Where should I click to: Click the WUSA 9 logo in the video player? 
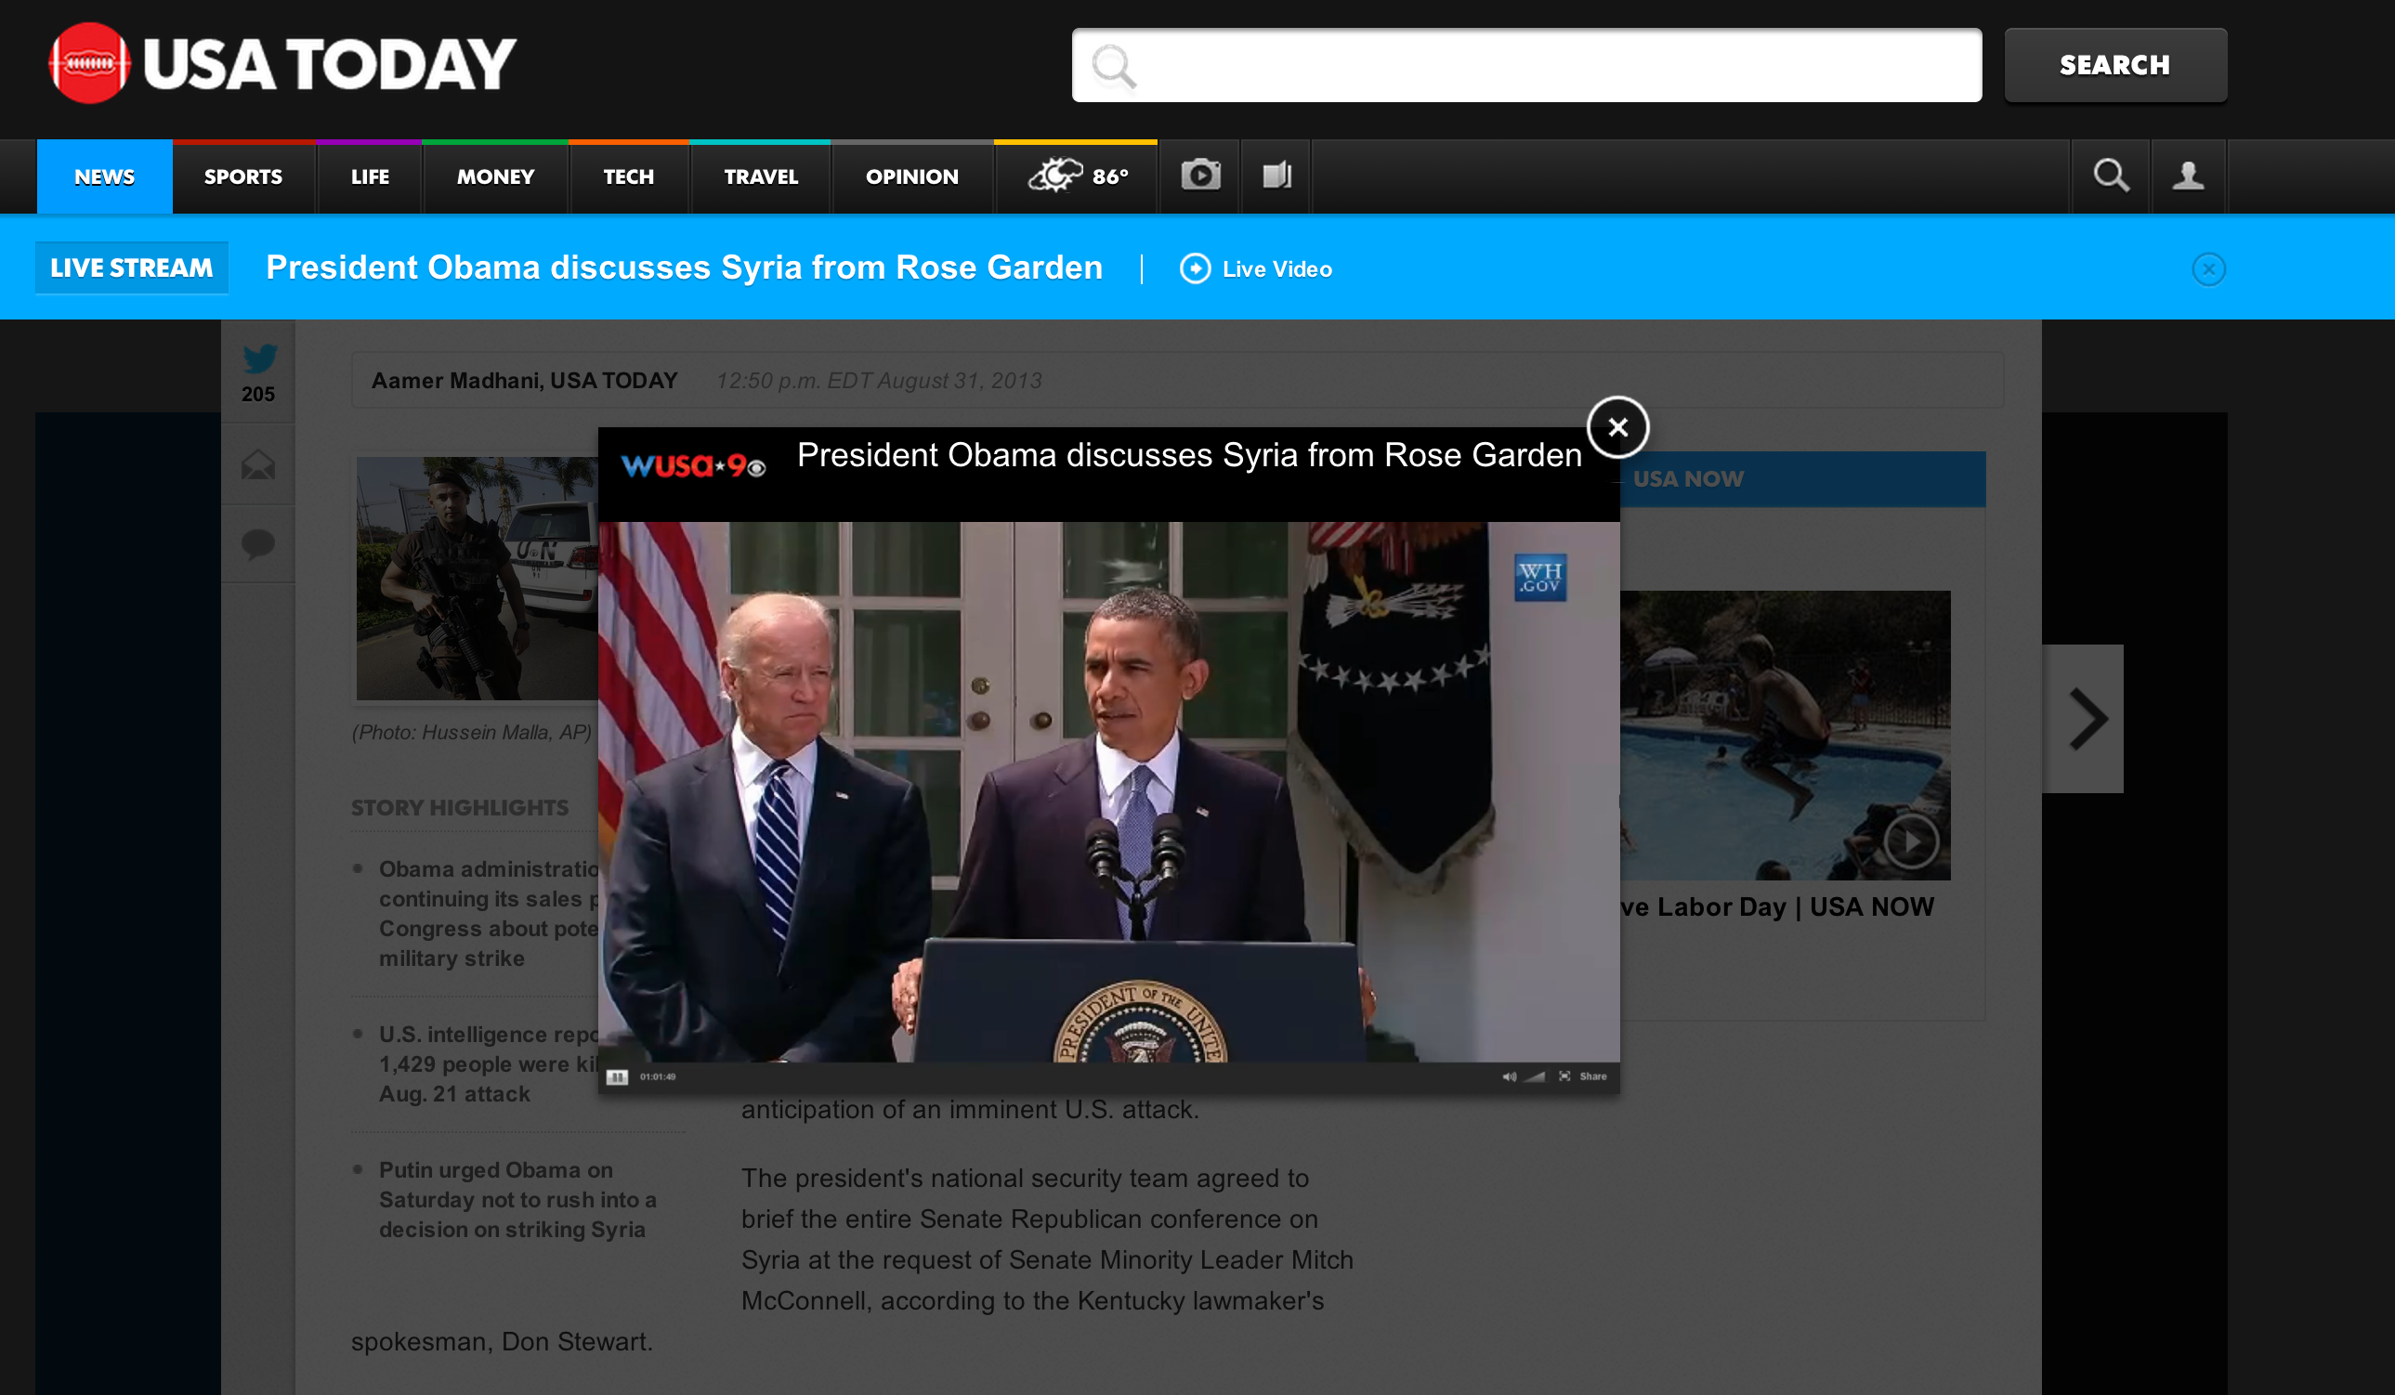tap(694, 465)
